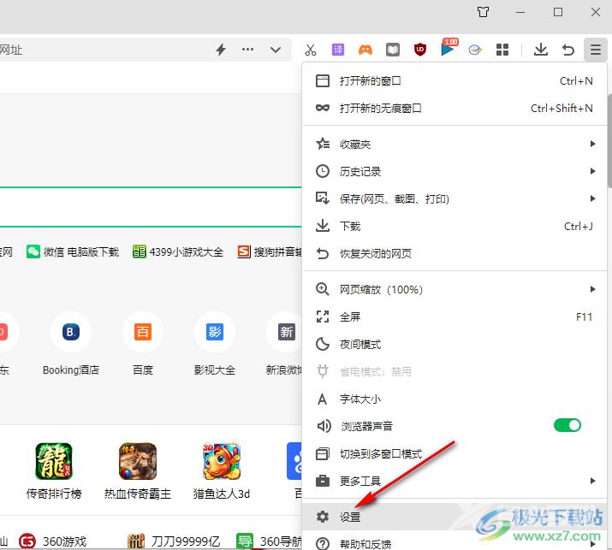
Task: Open the 百度 shortcut tile
Action: coord(142,345)
